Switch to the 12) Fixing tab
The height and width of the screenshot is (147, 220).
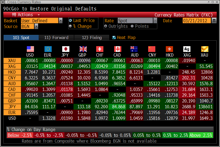[x=92, y=38]
